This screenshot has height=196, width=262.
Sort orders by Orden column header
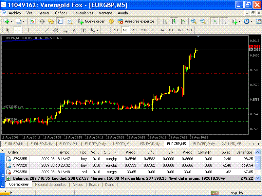[17, 152]
